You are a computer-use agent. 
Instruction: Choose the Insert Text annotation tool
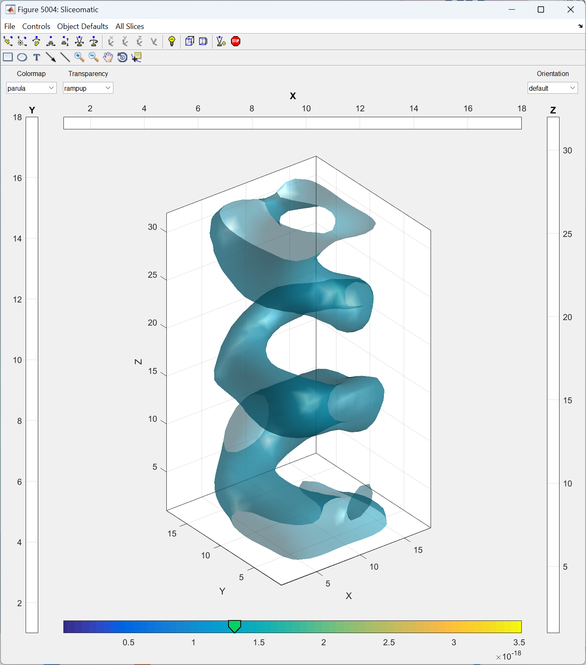[37, 57]
